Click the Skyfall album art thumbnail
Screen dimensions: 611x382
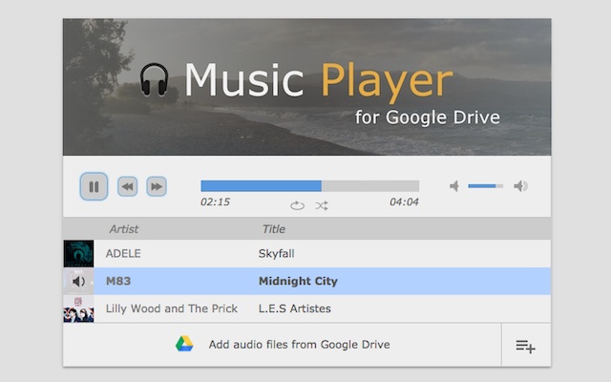78,254
